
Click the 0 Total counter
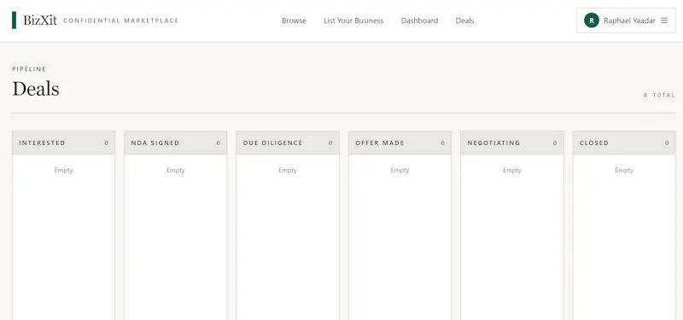[659, 95]
